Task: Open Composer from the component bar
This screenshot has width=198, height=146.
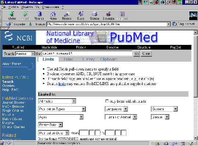Action: pyautogui.click(x=191, y=143)
